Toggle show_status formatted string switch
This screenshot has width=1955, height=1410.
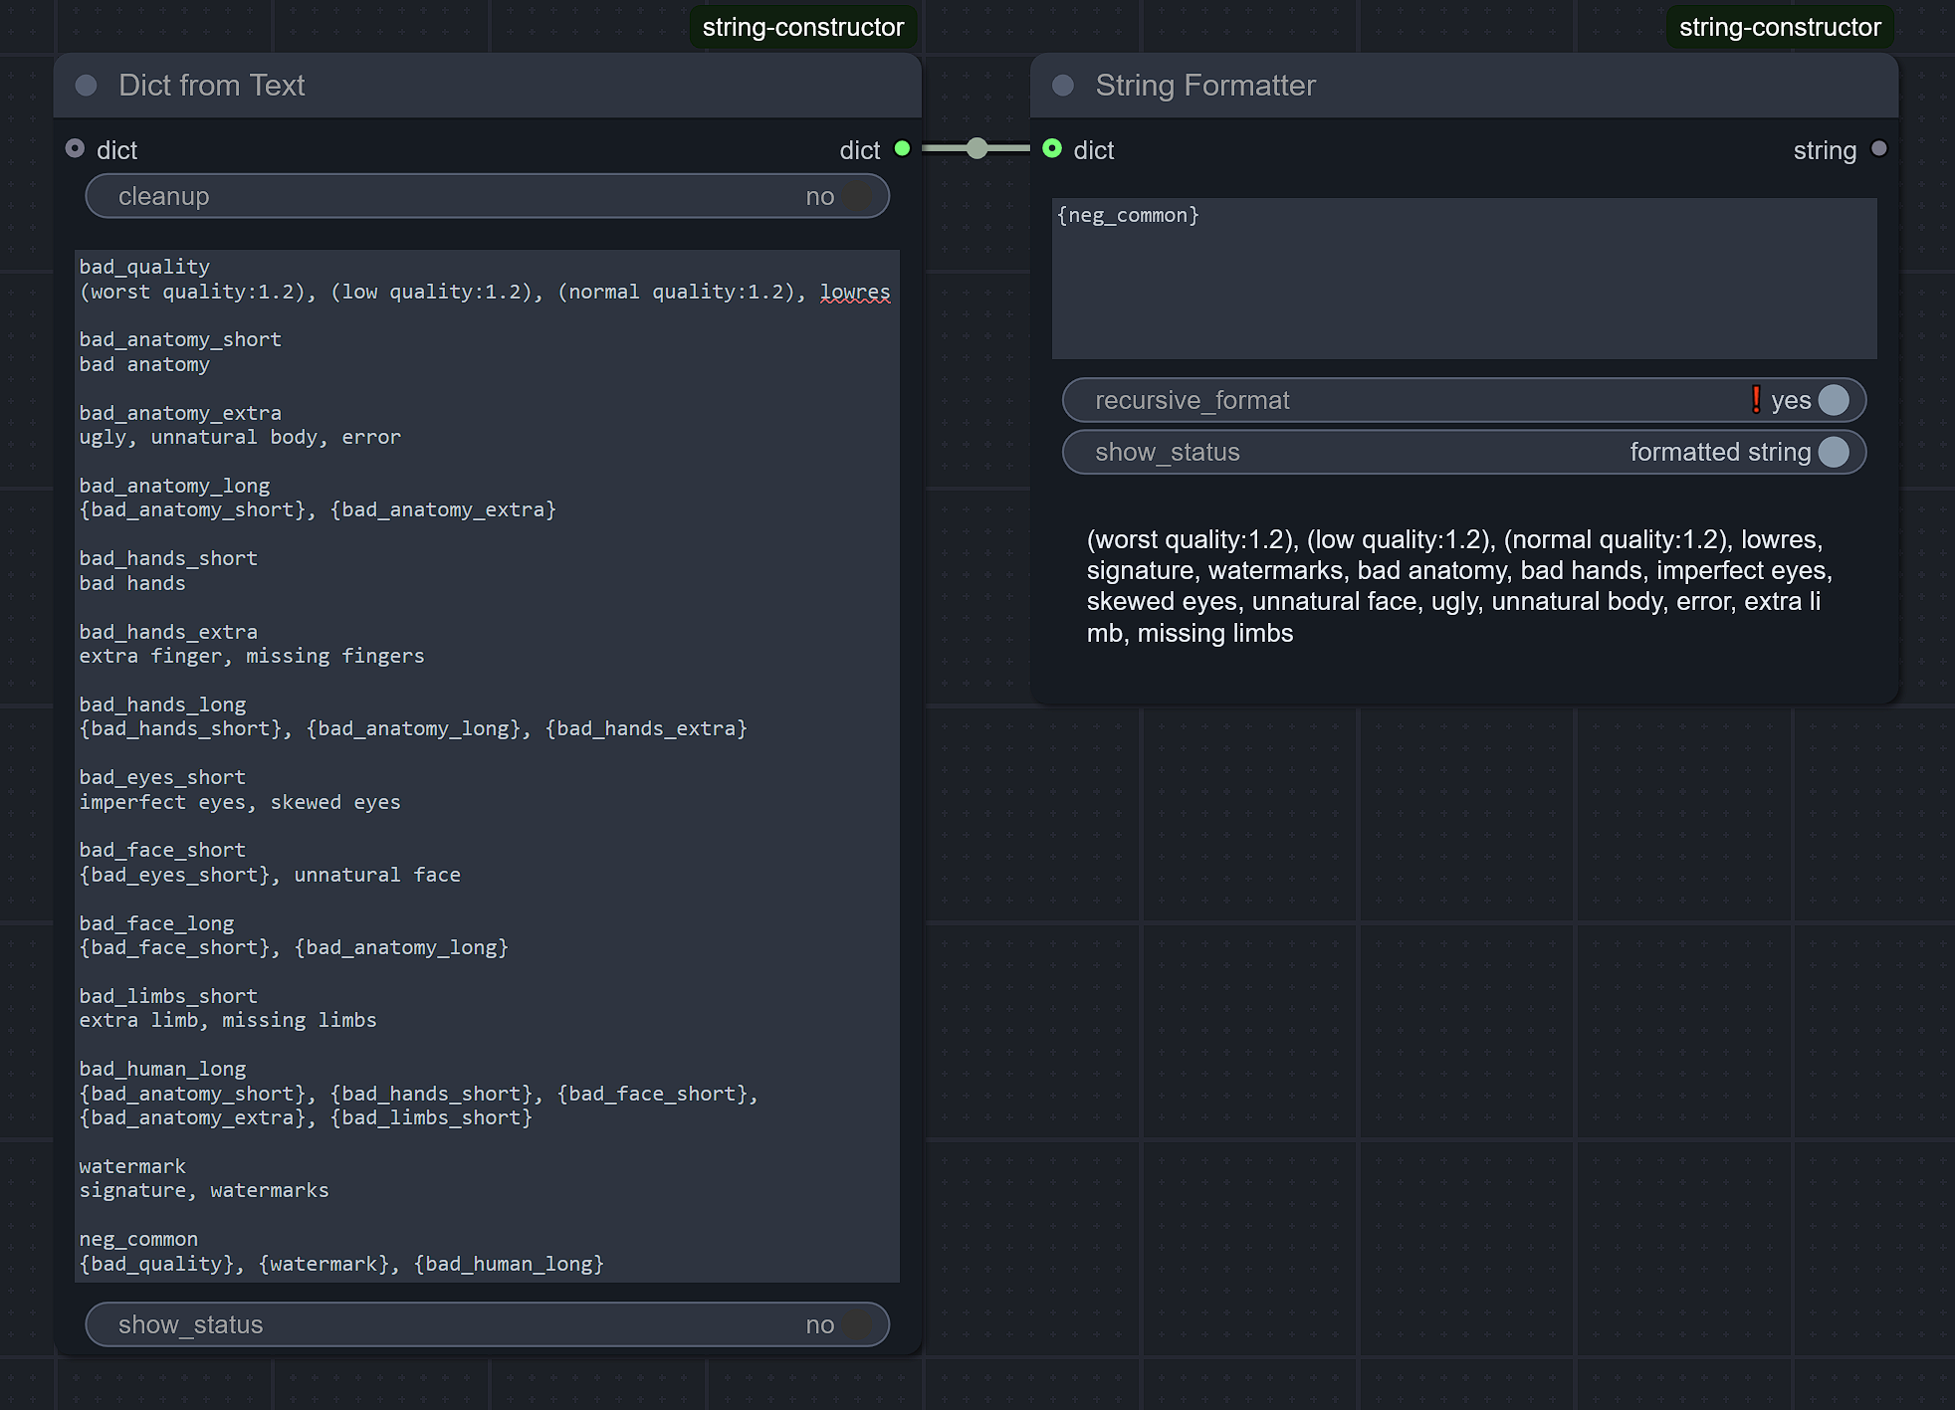[1464, 452]
